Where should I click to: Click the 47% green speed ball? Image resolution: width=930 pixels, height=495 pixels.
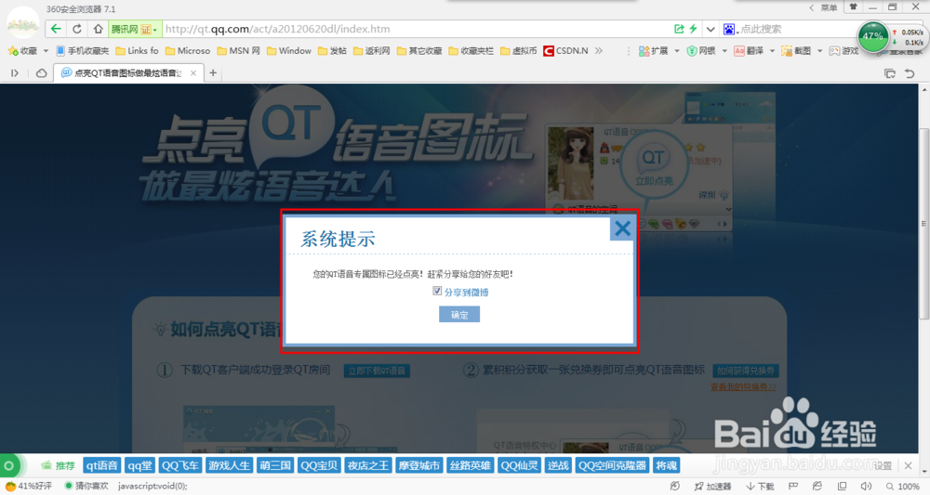(872, 36)
